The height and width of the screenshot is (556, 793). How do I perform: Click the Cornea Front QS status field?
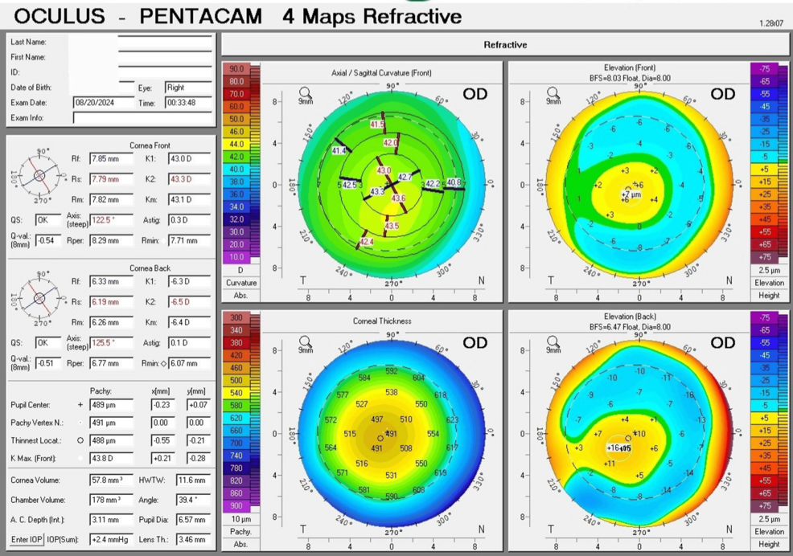pos(47,220)
